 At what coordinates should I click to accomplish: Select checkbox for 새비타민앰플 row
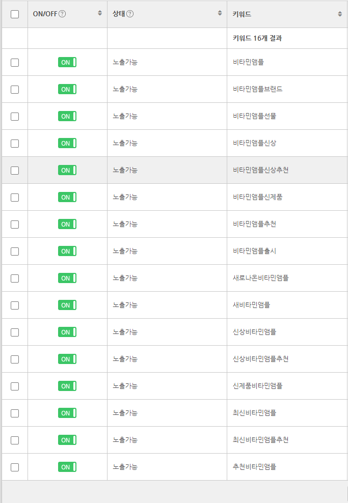pos(15,305)
